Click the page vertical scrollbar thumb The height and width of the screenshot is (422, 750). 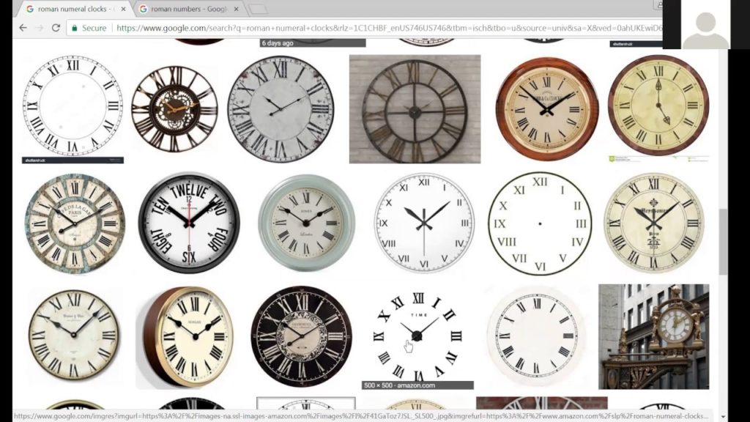[723, 242]
